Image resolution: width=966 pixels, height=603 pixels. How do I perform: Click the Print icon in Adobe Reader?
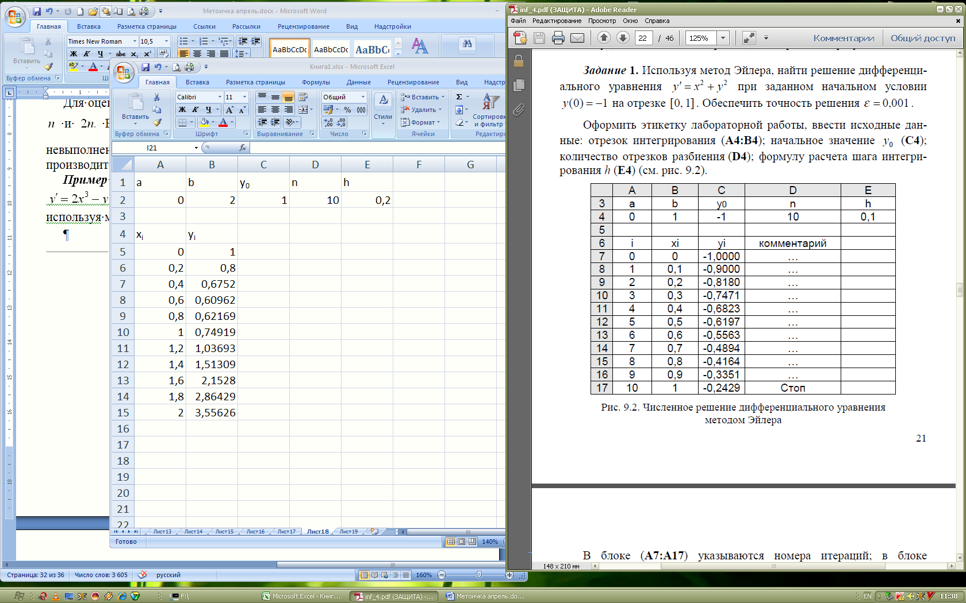click(558, 38)
